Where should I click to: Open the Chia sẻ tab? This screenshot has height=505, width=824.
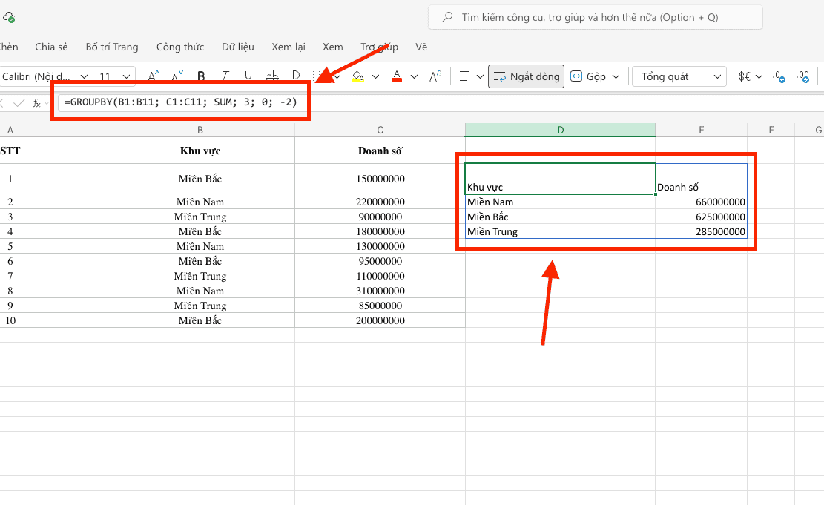click(51, 47)
